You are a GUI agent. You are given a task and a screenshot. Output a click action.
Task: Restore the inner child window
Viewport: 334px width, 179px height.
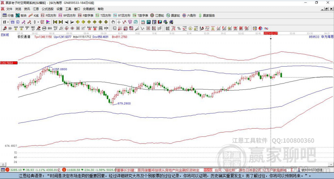327,9
